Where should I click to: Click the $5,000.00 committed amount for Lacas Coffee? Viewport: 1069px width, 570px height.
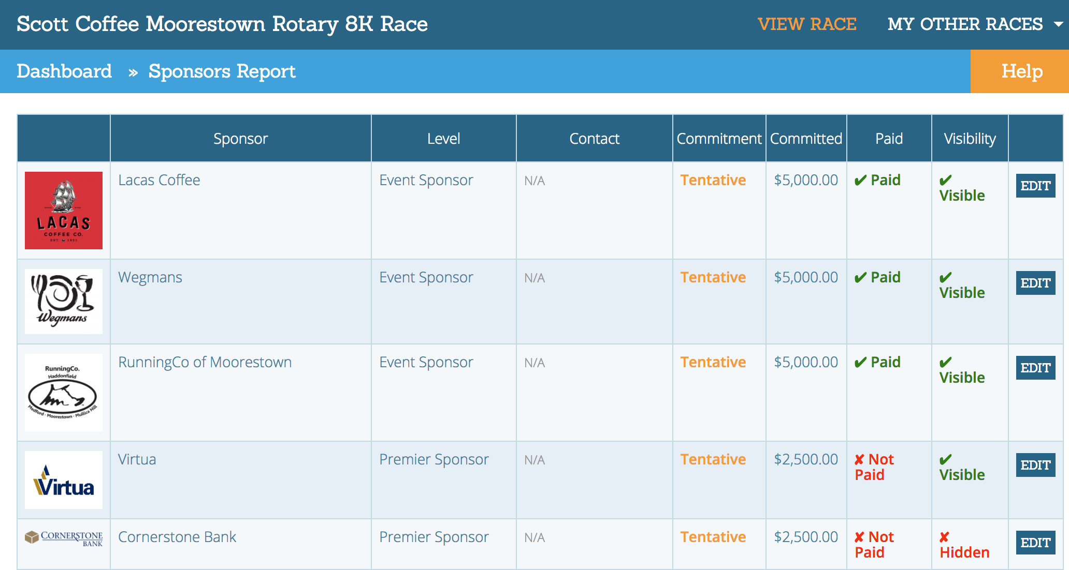(x=806, y=180)
